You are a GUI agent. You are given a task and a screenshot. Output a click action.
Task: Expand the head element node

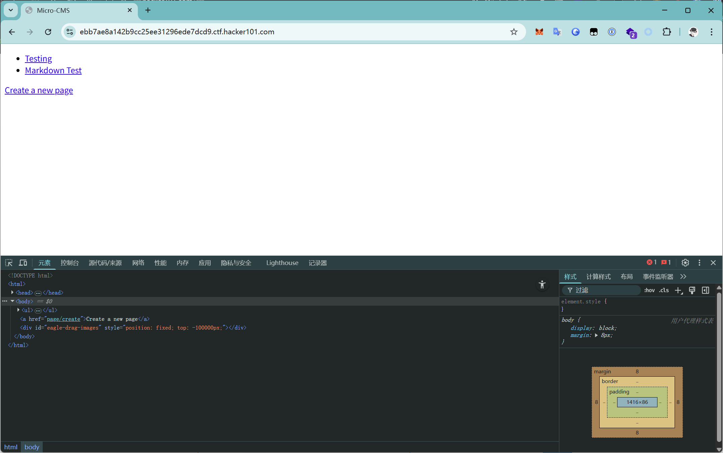(x=12, y=293)
